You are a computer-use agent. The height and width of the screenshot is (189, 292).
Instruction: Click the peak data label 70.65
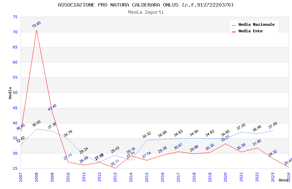click(36, 25)
